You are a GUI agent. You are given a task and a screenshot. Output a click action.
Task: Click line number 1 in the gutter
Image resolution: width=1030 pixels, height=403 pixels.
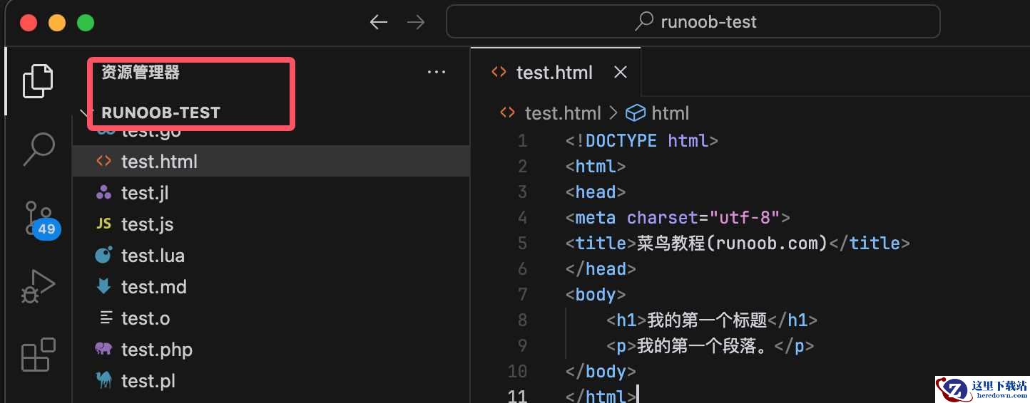[x=522, y=141]
